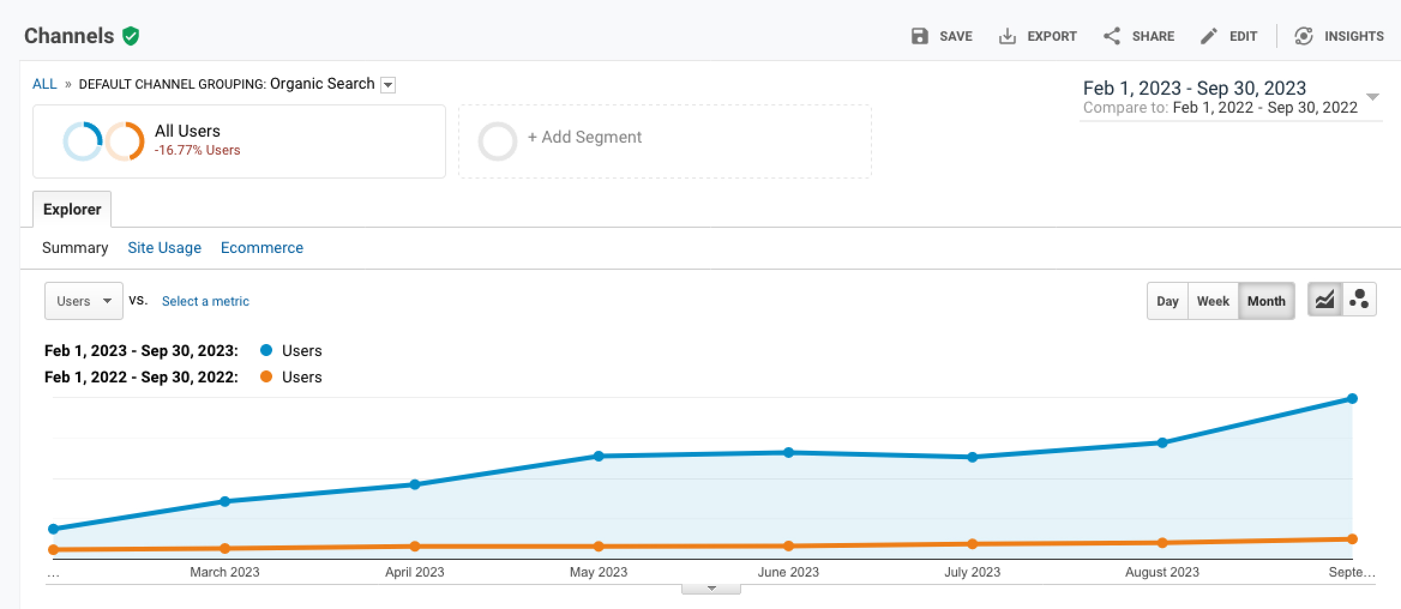Click + Add Segment text
The image size is (1401, 609).
[x=585, y=137]
